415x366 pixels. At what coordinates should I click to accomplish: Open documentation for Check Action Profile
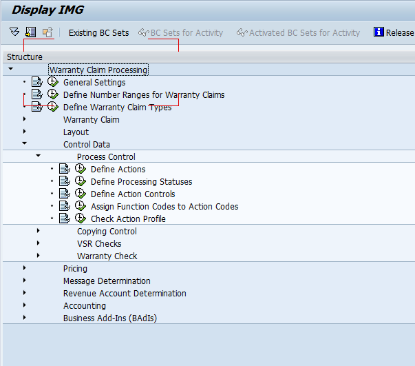pos(65,218)
